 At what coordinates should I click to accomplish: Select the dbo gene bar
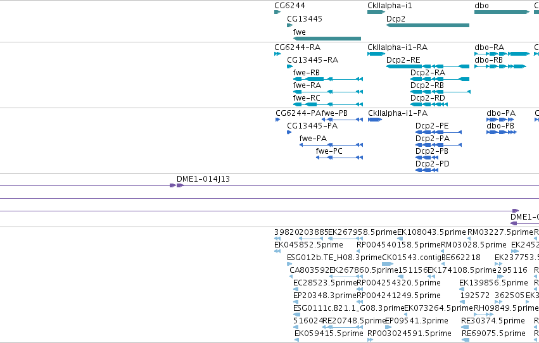coord(502,12)
